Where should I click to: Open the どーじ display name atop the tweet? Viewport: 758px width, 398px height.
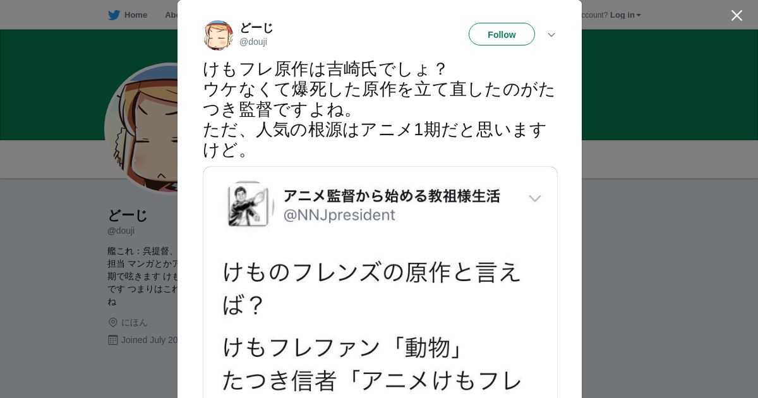(256, 28)
